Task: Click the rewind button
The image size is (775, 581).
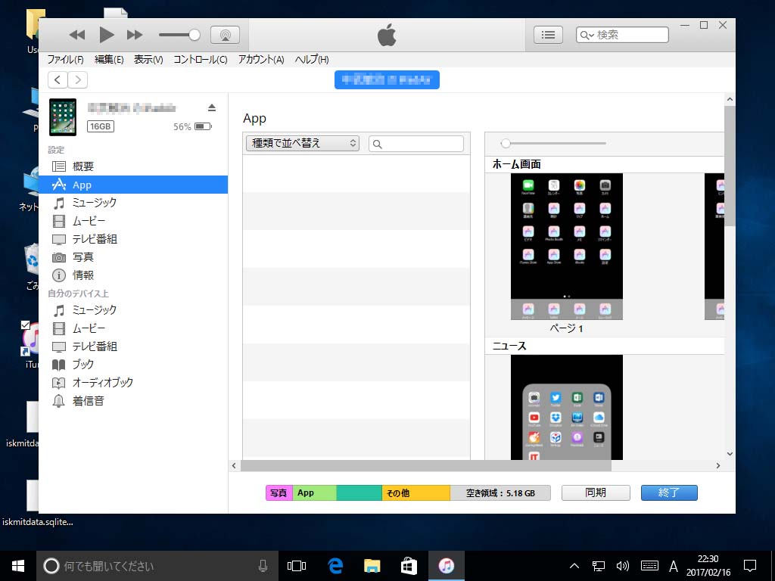Action: tap(77, 35)
